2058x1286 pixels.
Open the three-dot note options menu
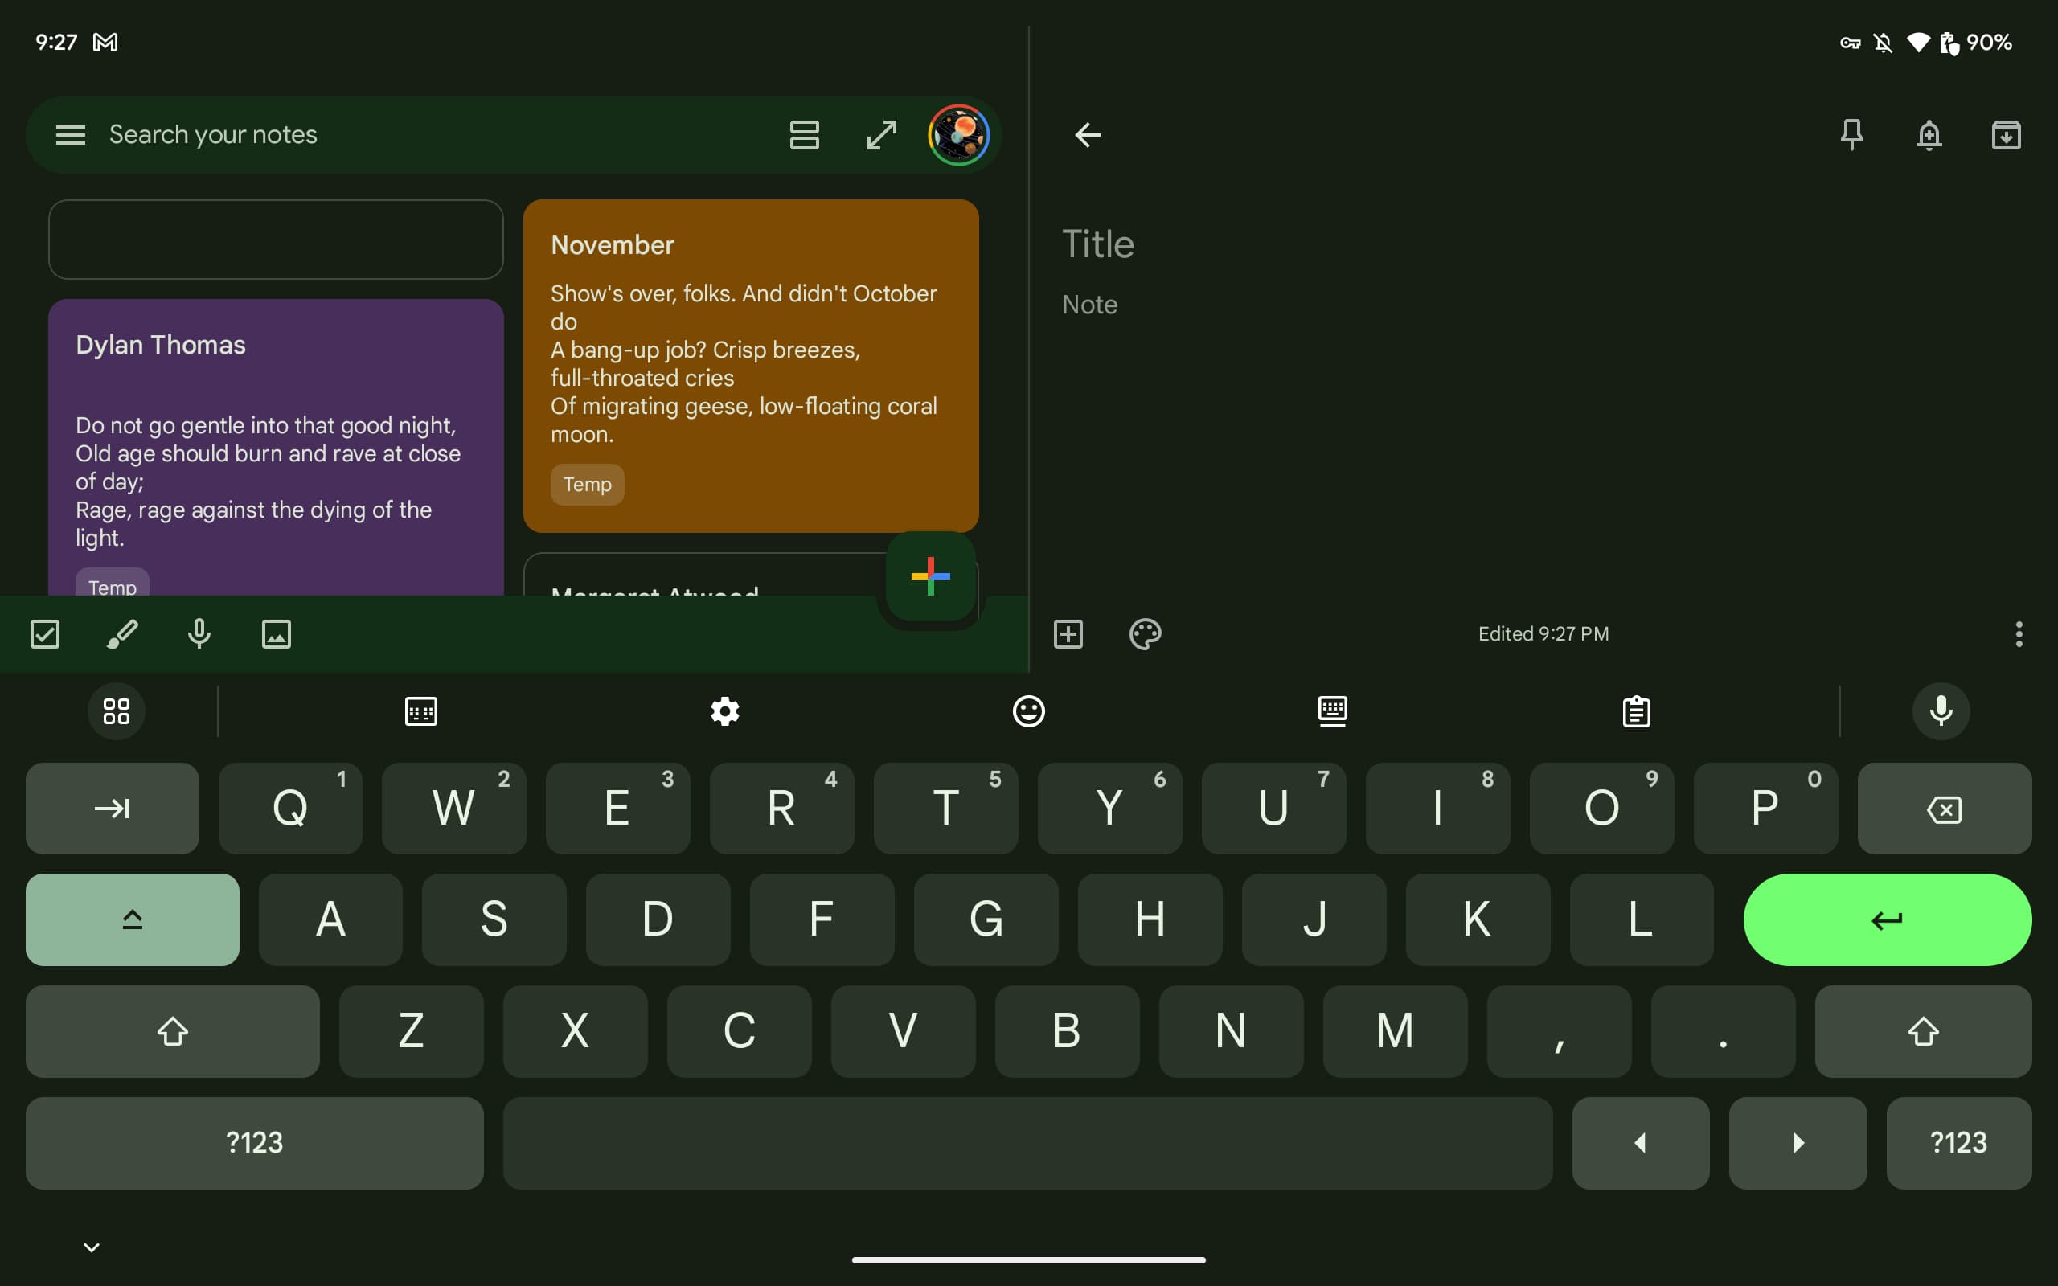click(x=2018, y=633)
